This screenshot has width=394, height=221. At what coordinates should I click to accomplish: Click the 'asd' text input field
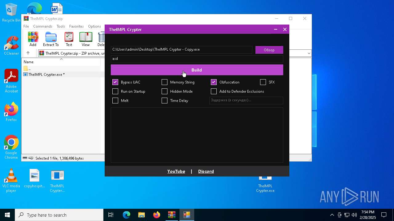[x=197, y=59]
